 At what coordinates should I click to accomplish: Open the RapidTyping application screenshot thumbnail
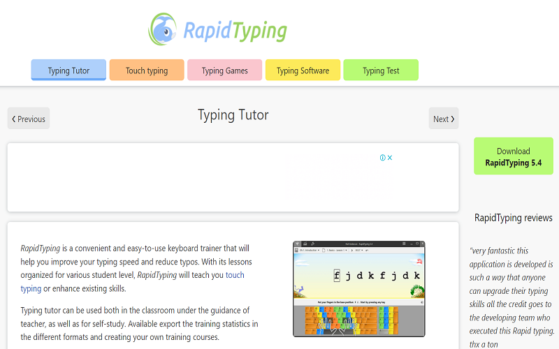359,289
